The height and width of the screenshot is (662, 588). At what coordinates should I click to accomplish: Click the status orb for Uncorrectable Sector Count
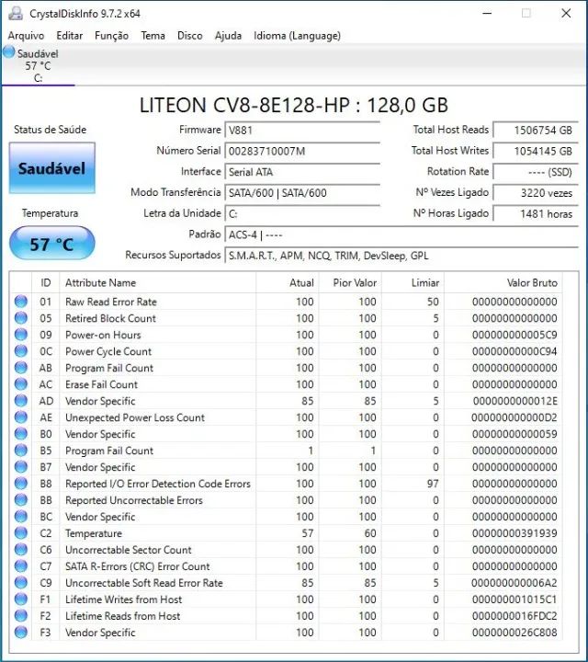click(x=20, y=549)
